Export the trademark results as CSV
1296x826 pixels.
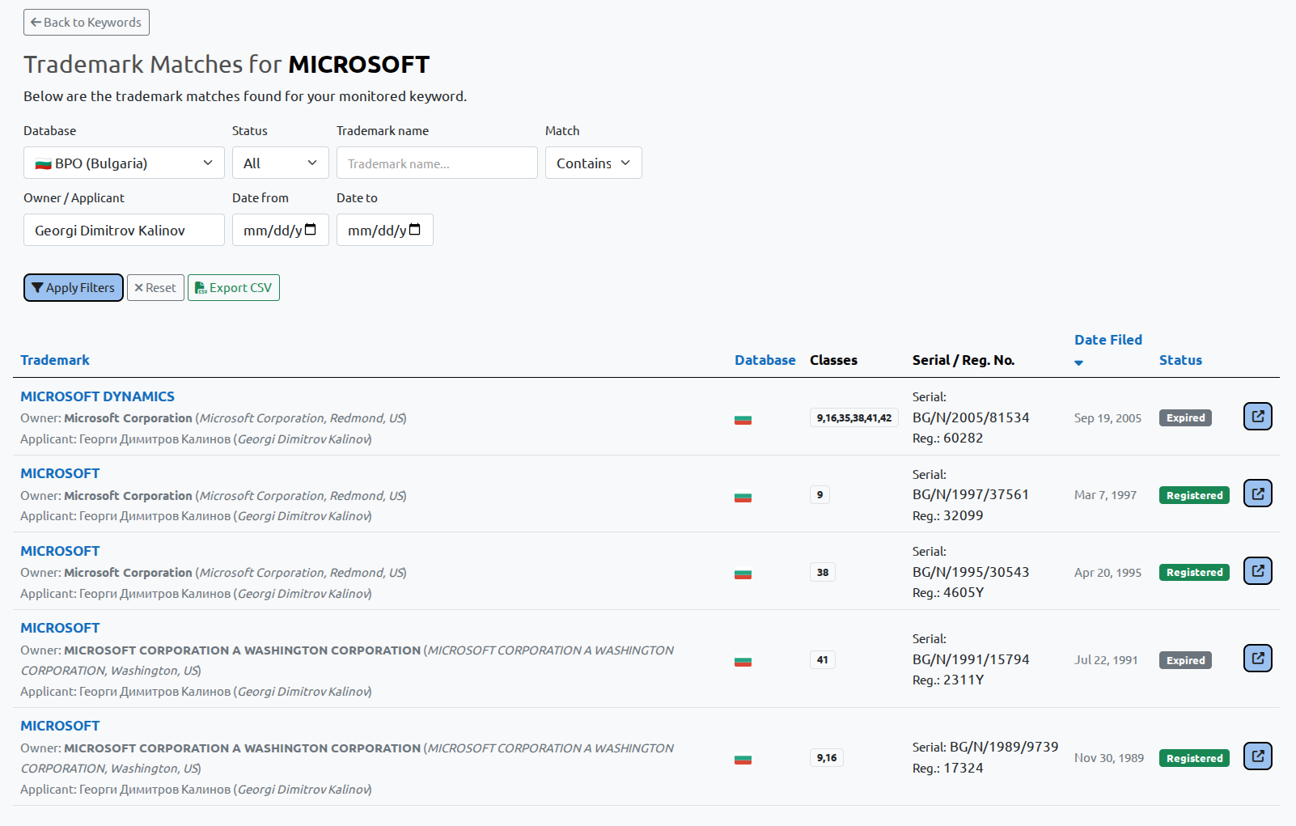coord(233,287)
